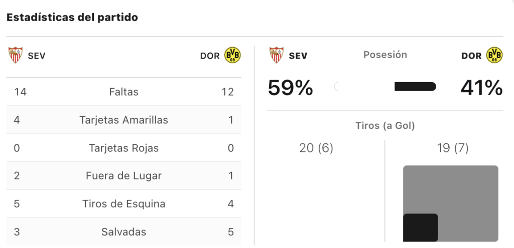514x248 pixels.
Task: Click Sevilla's 59% possession value
Action: point(291,88)
